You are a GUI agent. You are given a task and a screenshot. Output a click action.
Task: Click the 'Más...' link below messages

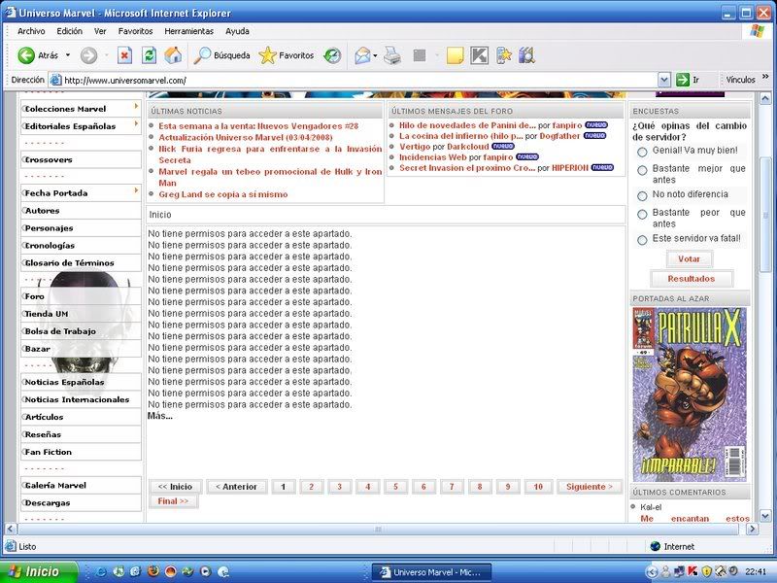pyautogui.click(x=159, y=416)
